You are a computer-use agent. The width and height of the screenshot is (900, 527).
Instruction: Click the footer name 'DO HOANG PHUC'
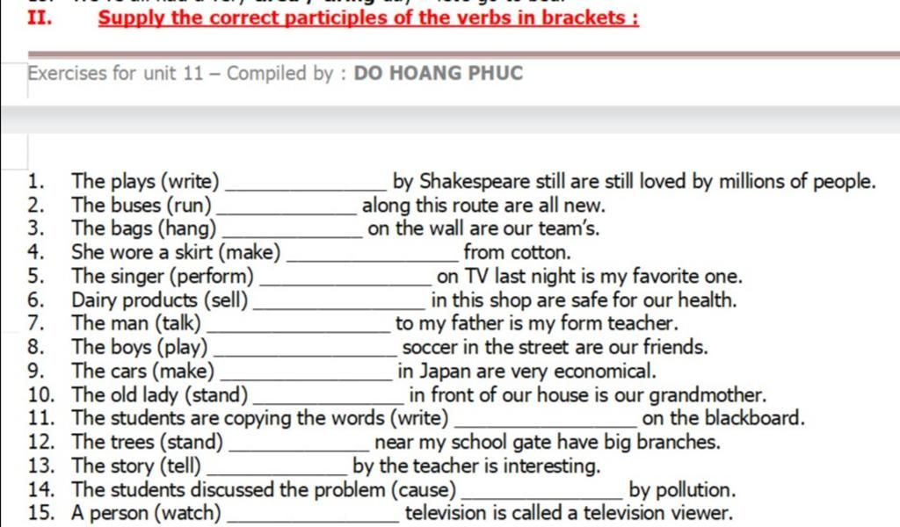coord(439,74)
